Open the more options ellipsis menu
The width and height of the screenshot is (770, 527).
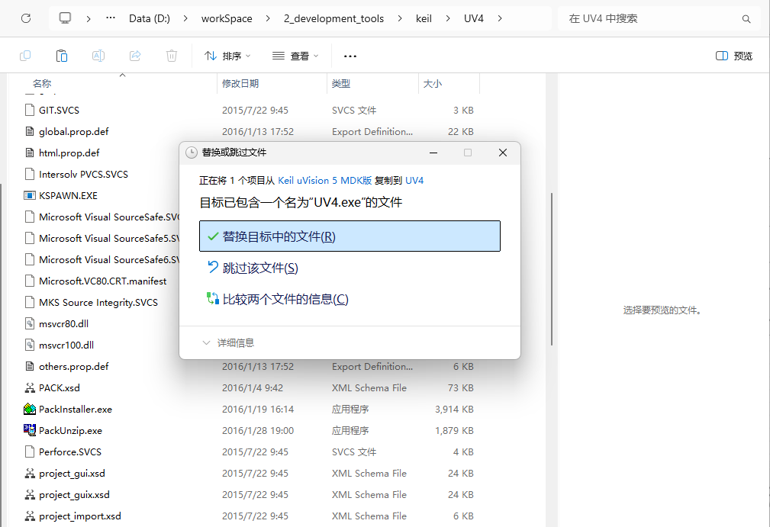point(350,56)
